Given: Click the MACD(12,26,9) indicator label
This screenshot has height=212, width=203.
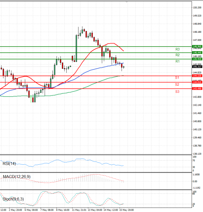Looking at the screenshot, I should point(17,177).
